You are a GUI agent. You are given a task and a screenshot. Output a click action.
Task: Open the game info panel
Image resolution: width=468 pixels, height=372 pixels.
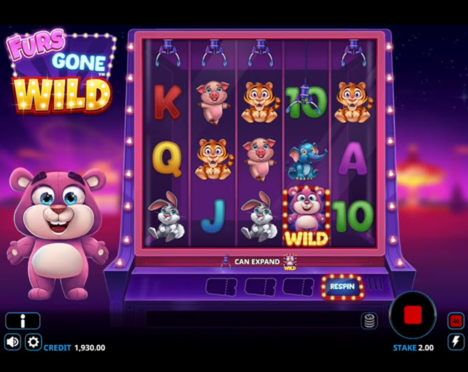pyautogui.click(x=22, y=321)
